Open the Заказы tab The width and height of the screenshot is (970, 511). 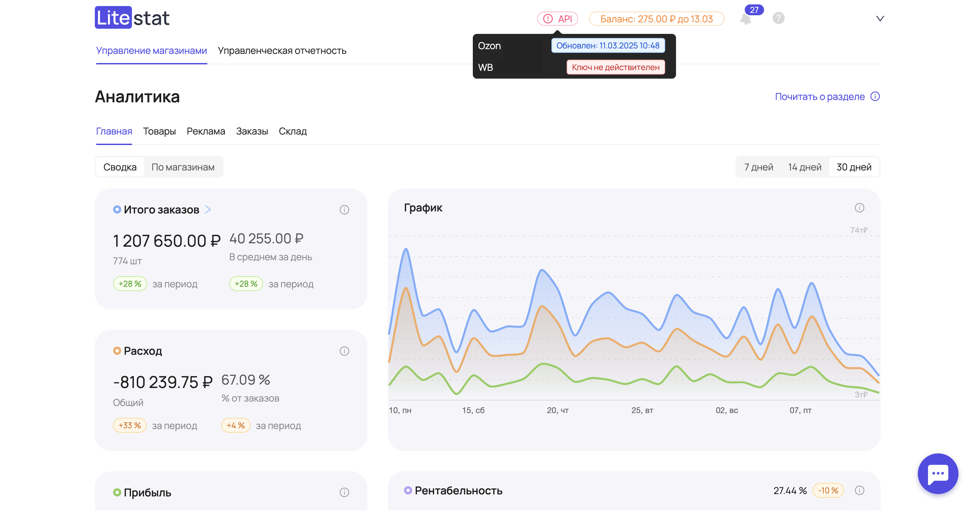pos(252,131)
